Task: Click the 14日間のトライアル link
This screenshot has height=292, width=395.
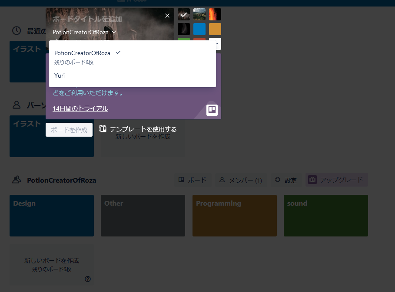Action: click(80, 108)
